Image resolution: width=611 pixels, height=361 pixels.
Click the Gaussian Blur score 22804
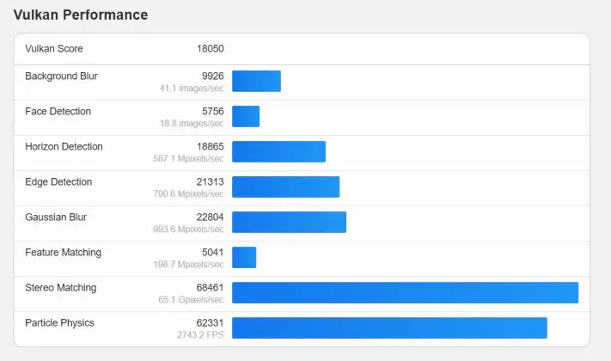[x=211, y=217]
